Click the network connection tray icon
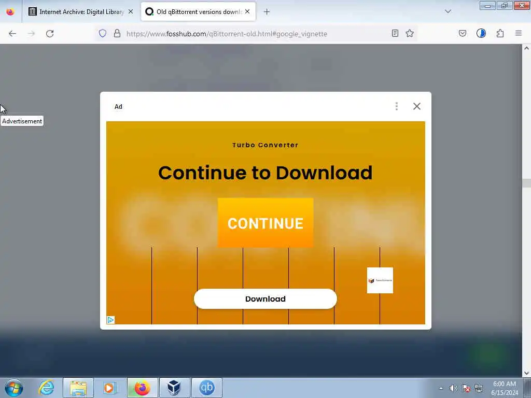 tap(479, 388)
